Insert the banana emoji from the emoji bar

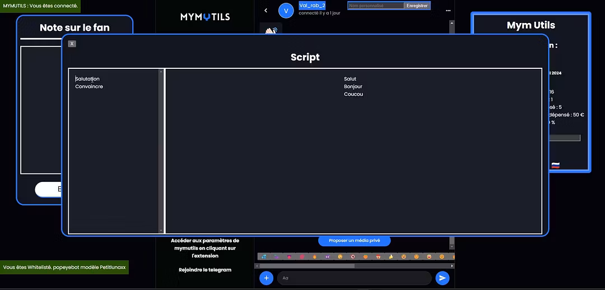[x=391, y=256]
